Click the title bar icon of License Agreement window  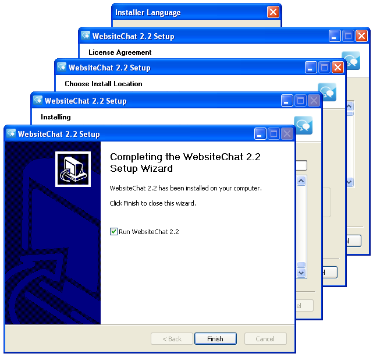[x=86, y=36]
